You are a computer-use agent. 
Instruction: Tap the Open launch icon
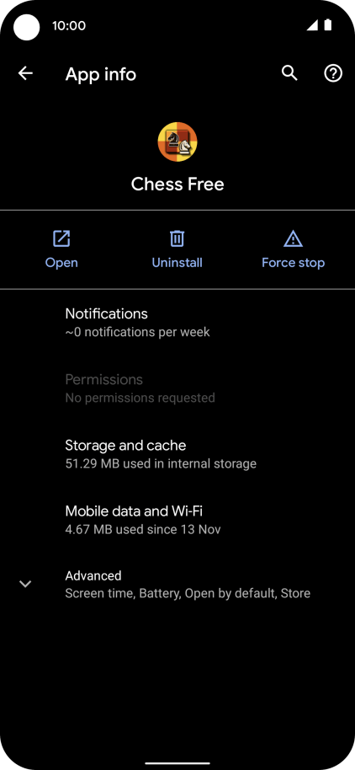tap(61, 238)
